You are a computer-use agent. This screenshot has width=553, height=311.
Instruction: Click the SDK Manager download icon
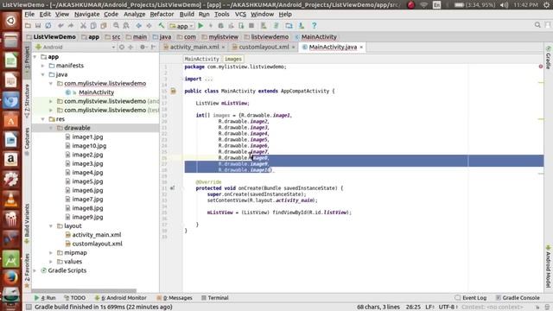(302, 25)
